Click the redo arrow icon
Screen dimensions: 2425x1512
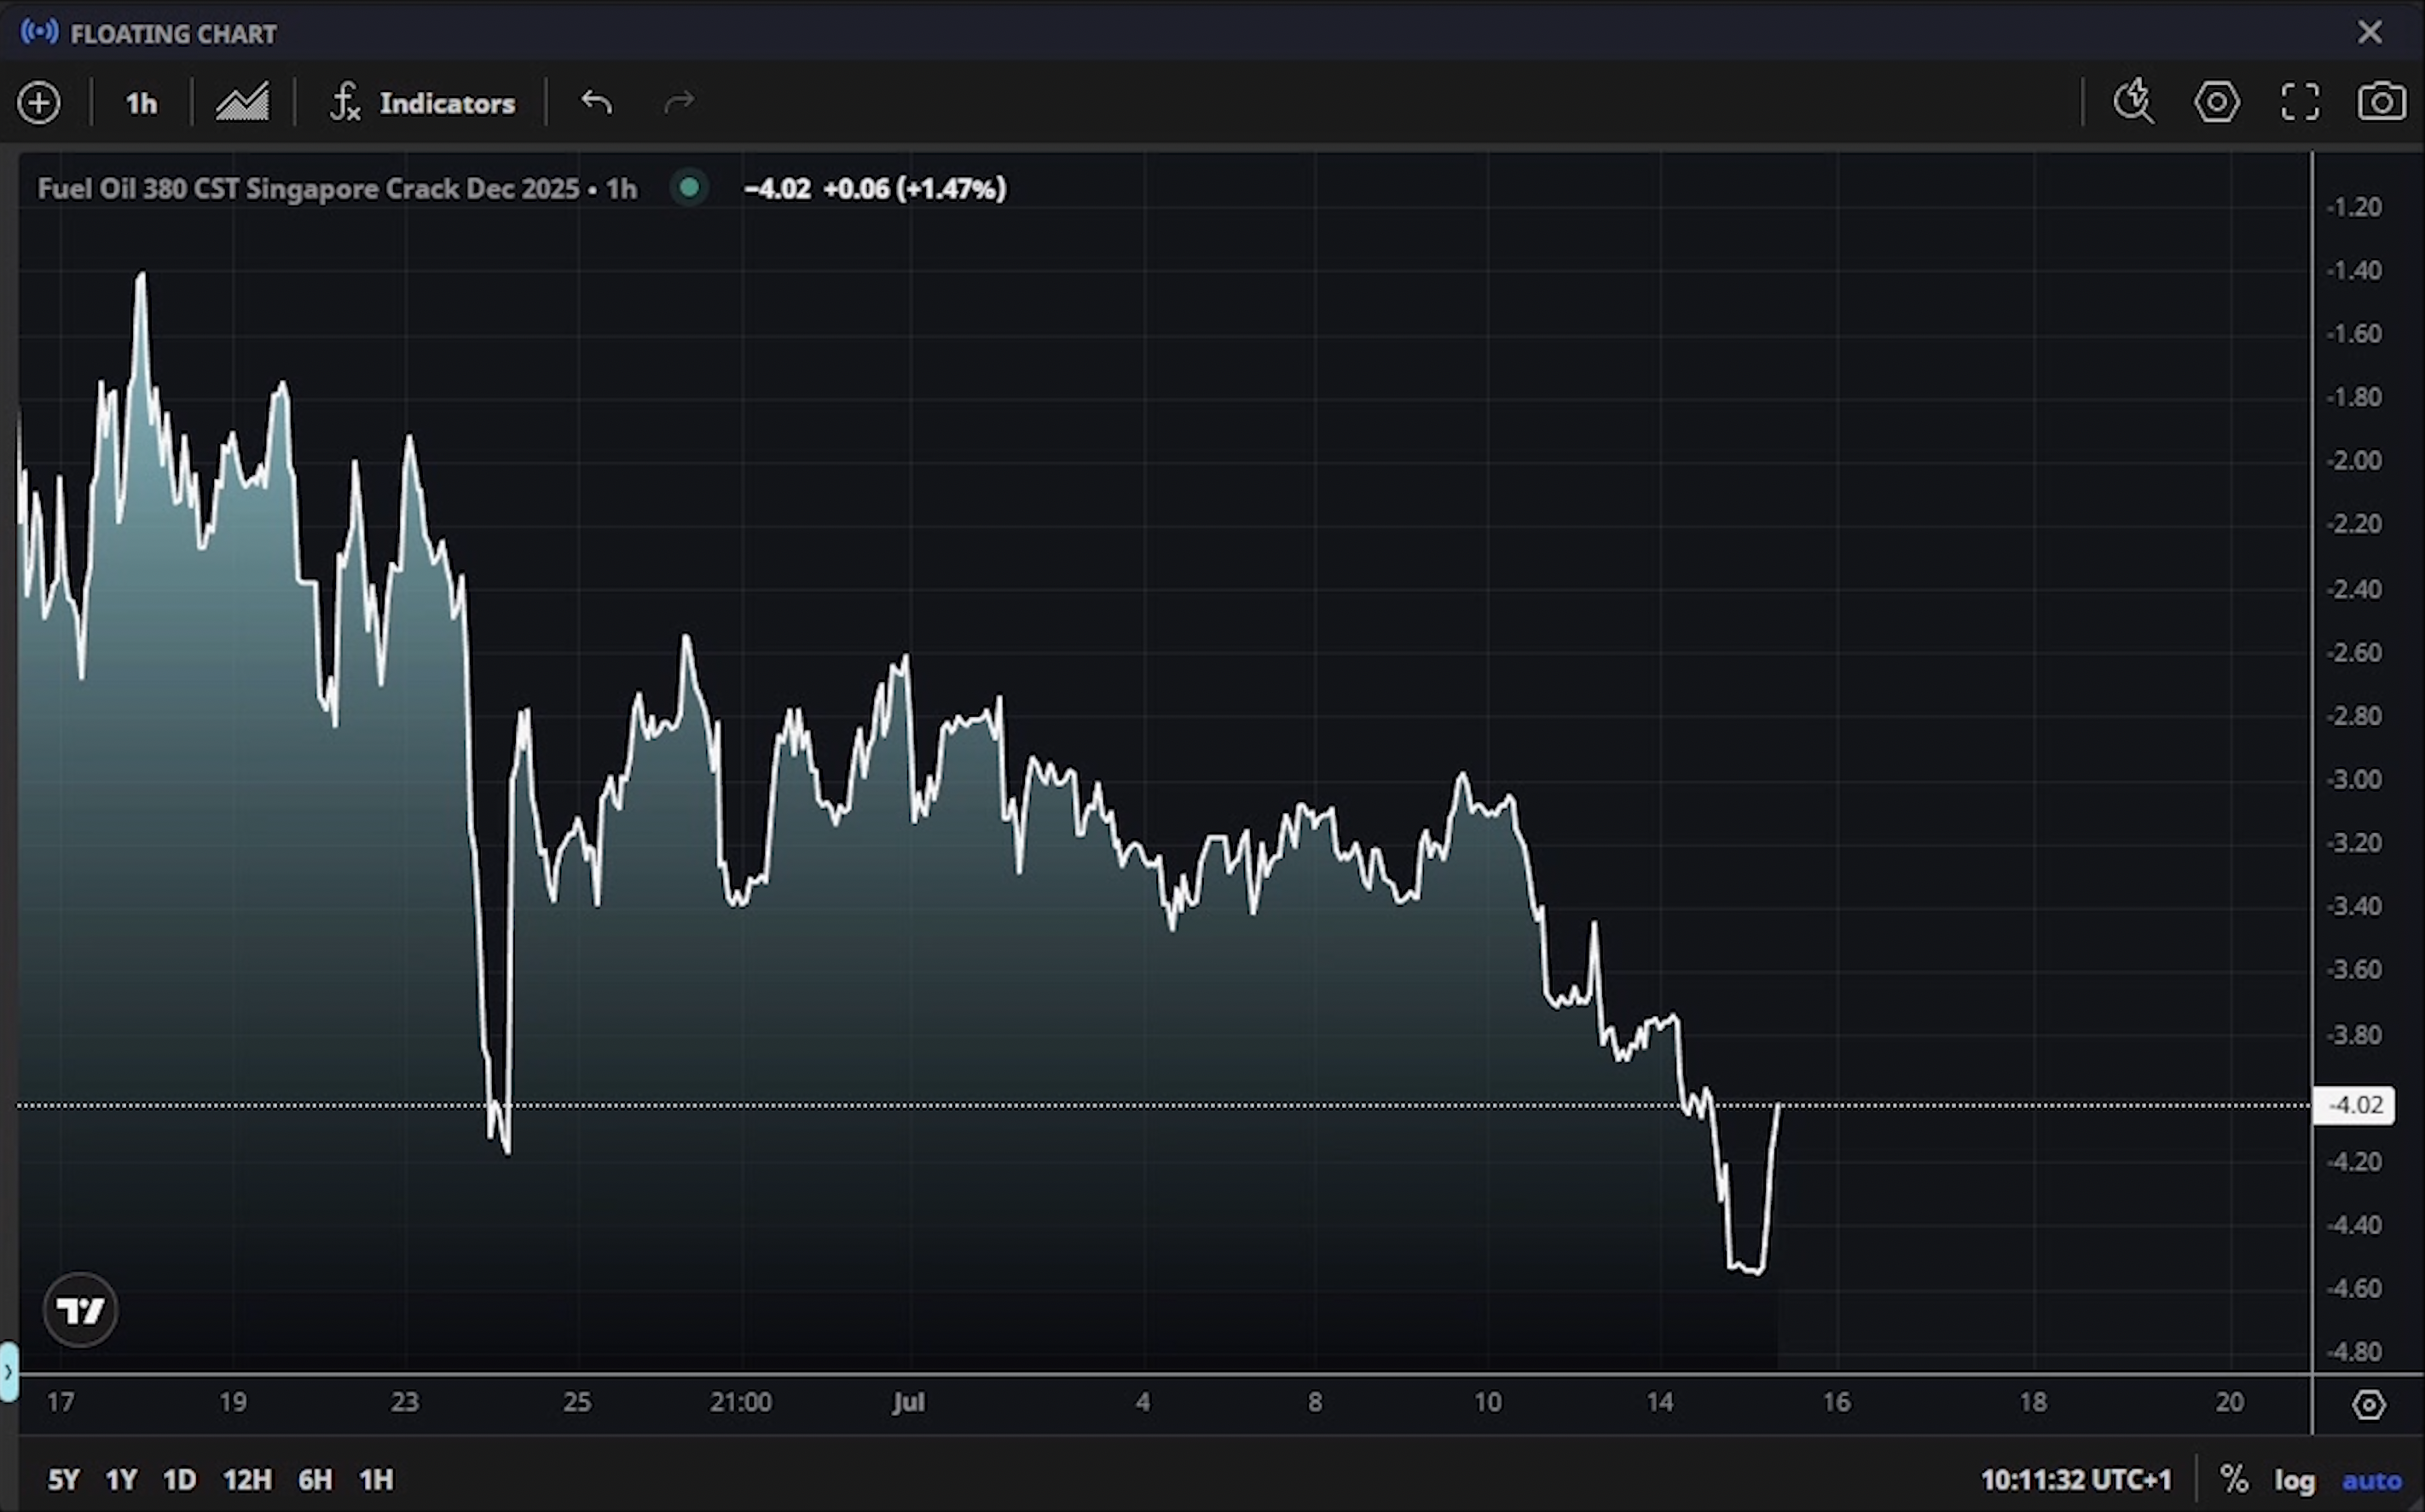[x=680, y=102]
